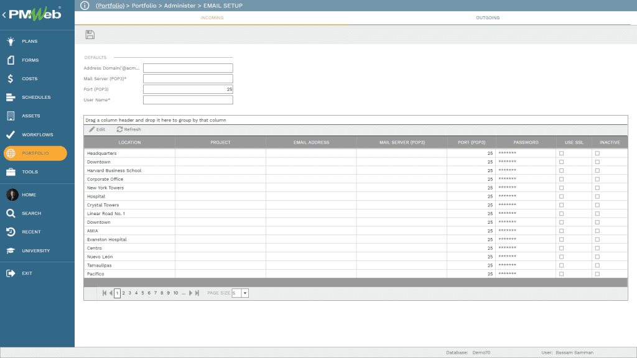Toggle Use SSL for Pacifico row

click(562, 274)
